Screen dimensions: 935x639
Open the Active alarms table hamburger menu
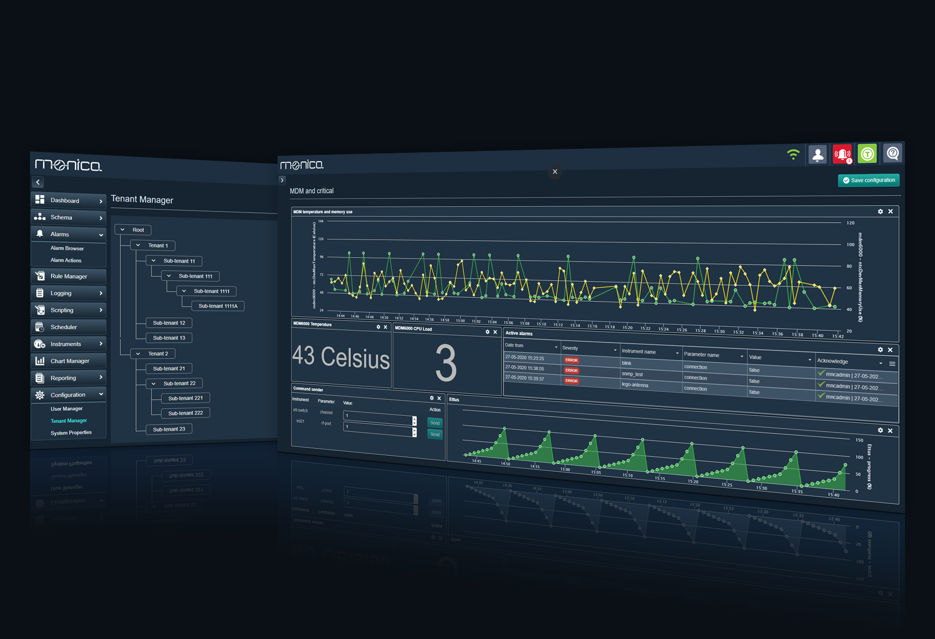(x=892, y=364)
